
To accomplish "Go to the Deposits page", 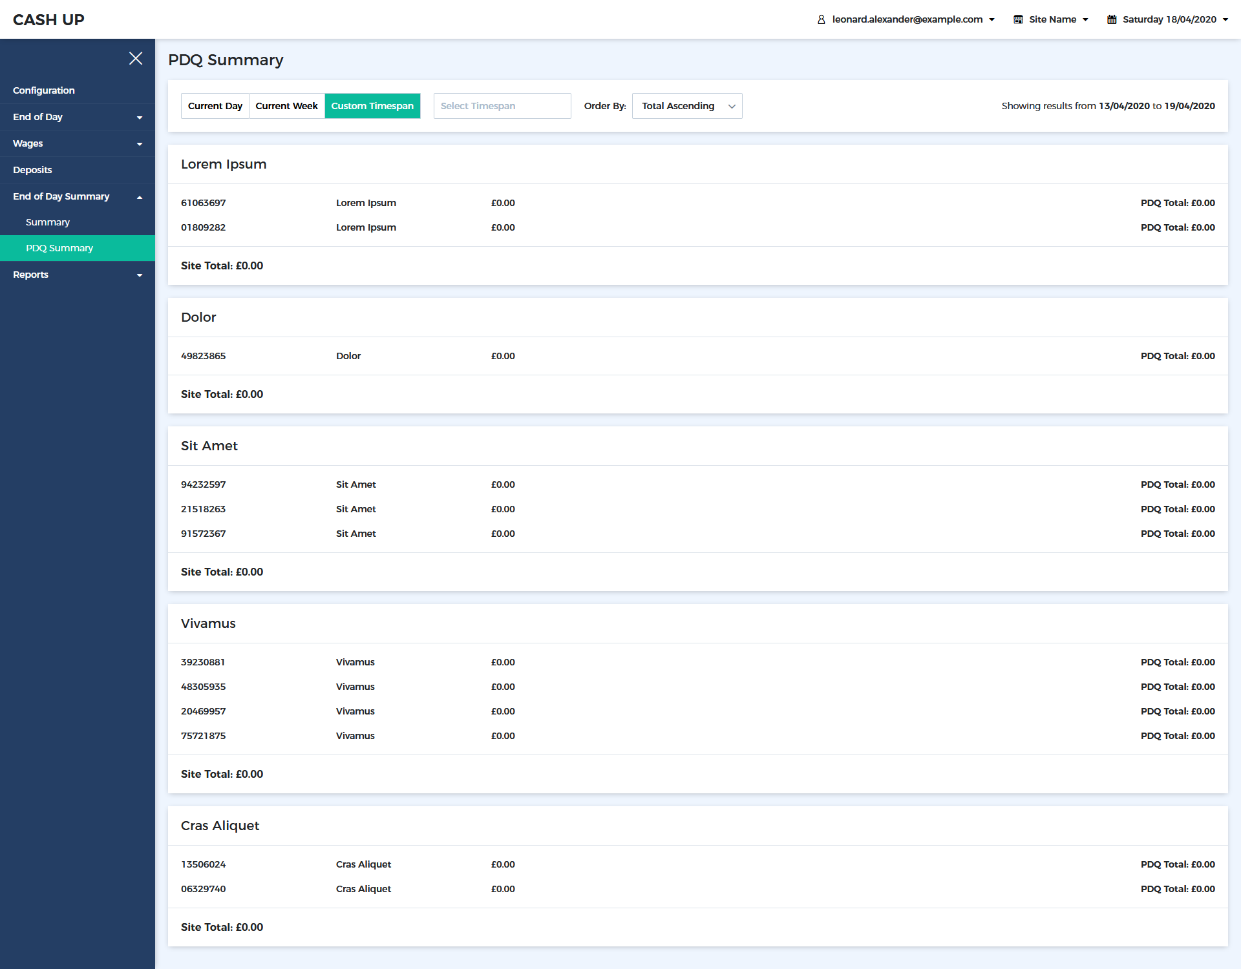I will [x=32, y=170].
